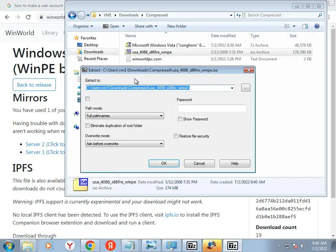Click the 7z Open toolbar button

pyautogui.click(x=111, y=26)
